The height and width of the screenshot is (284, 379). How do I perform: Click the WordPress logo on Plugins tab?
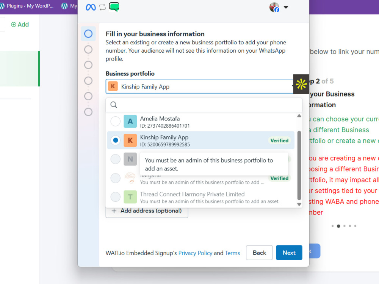2,6
